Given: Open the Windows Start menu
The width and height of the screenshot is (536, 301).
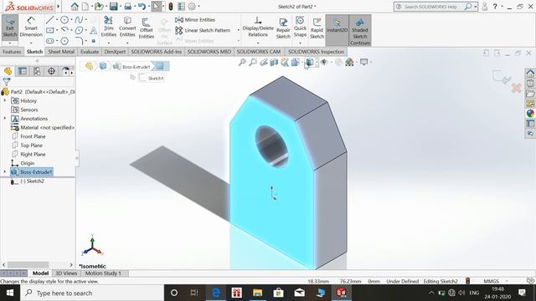Looking at the screenshot, I should [x=10, y=293].
